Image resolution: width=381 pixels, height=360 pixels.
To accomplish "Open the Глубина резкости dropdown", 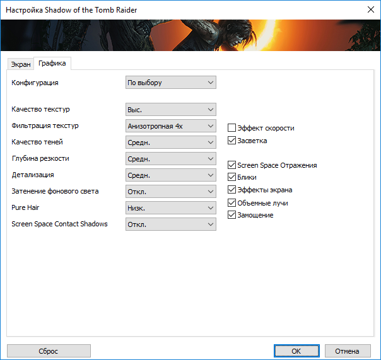I will pos(171,159).
